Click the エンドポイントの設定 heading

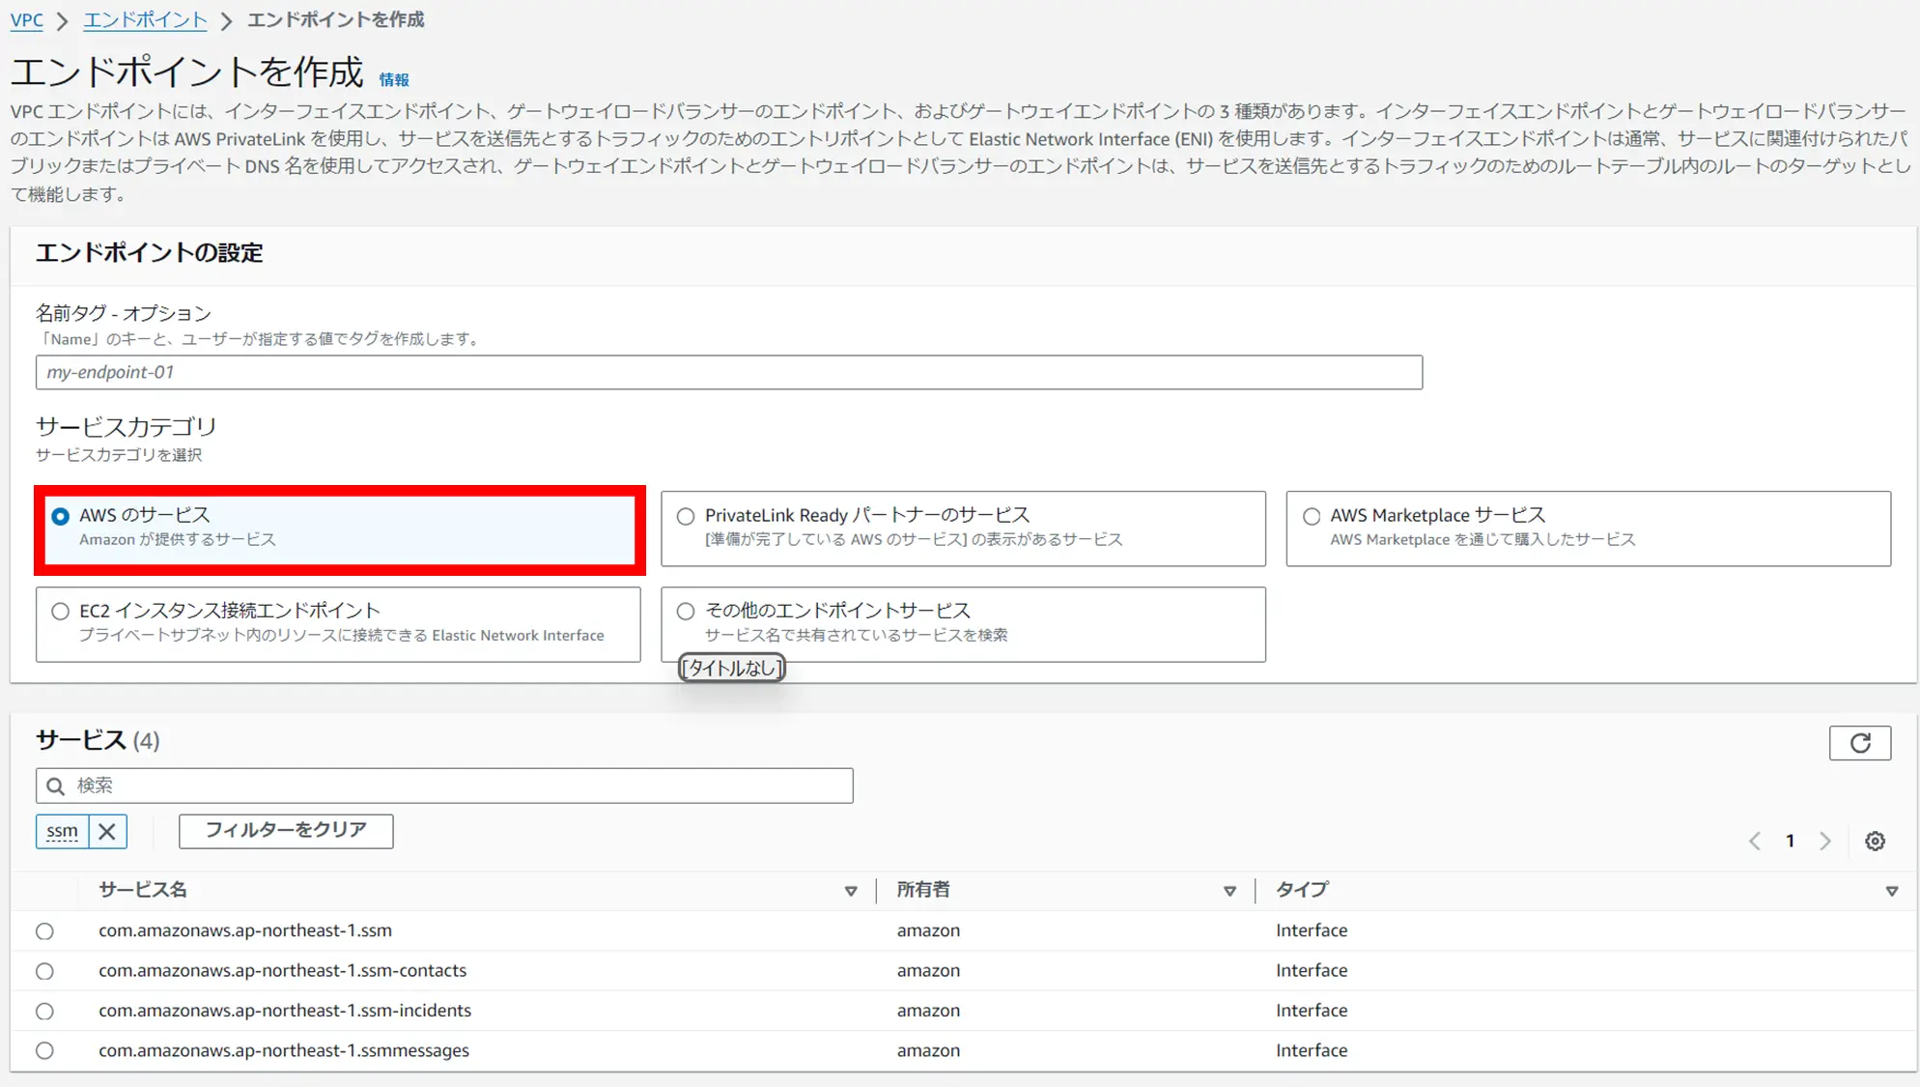[150, 253]
